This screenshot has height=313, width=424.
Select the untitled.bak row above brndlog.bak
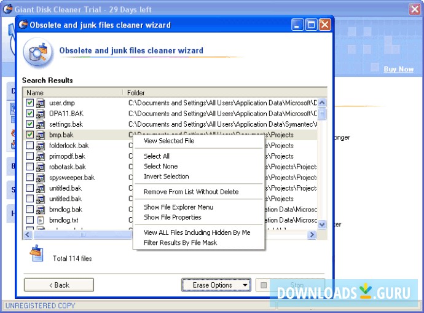[x=170, y=199]
